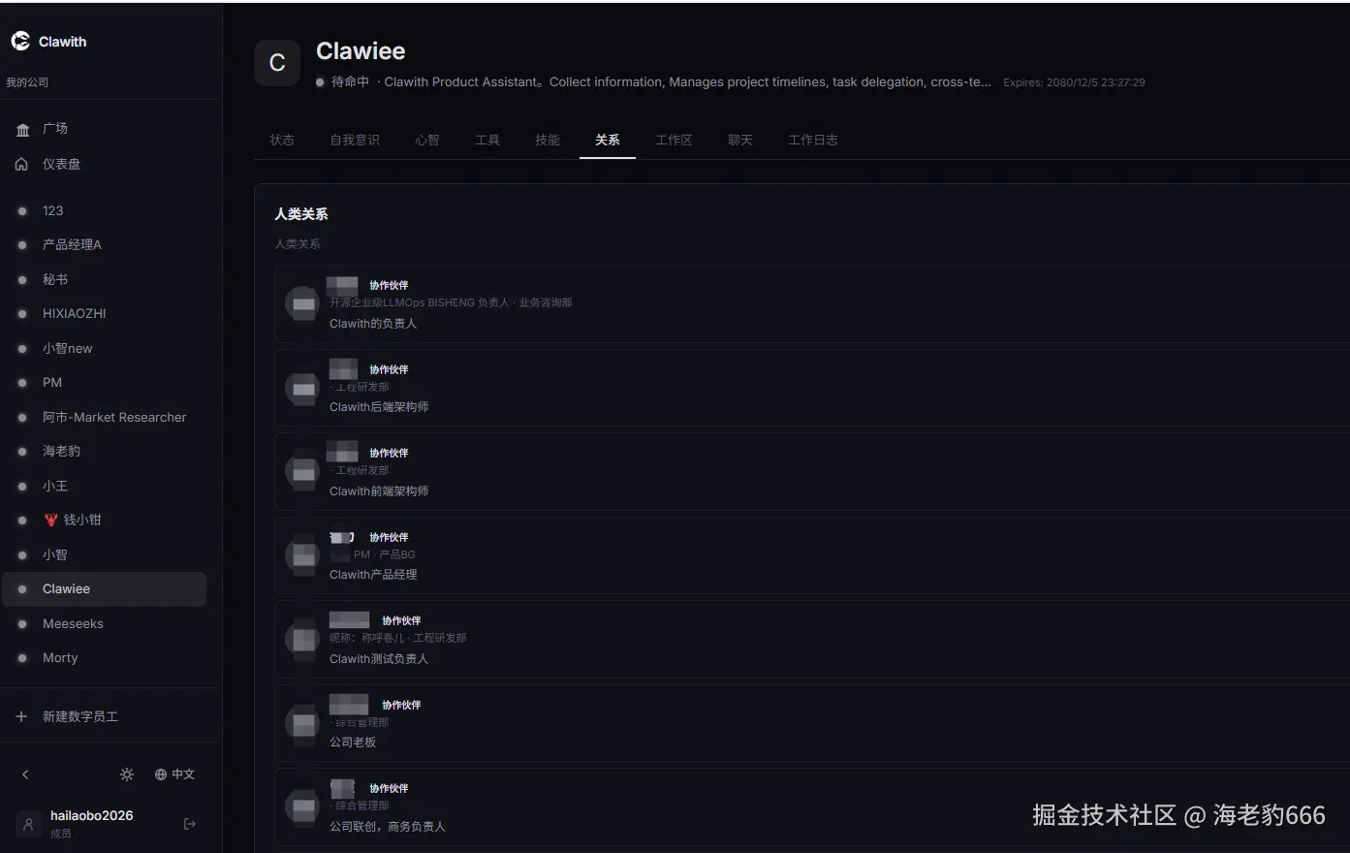Open the 聊天 tab

[x=740, y=140]
